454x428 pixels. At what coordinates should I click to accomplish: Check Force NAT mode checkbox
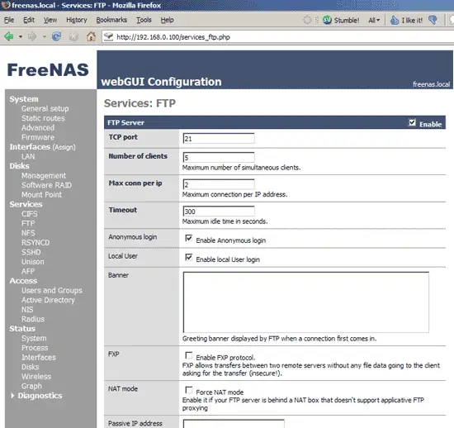pyautogui.click(x=188, y=390)
